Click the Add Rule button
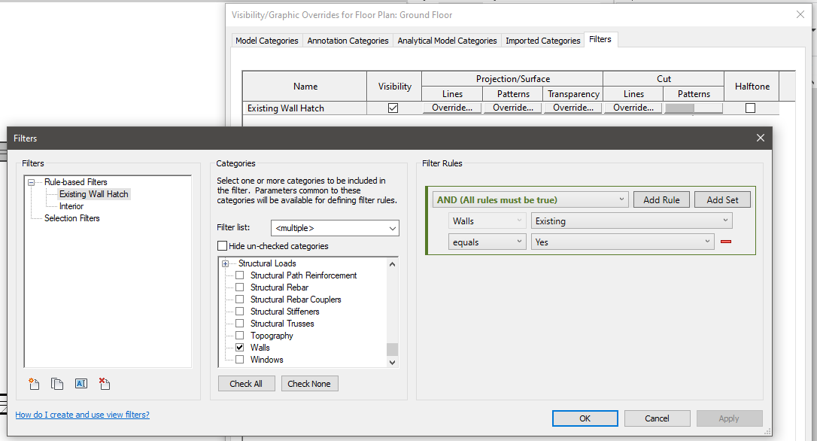Screen dimensions: 817x441 pos(661,199)
